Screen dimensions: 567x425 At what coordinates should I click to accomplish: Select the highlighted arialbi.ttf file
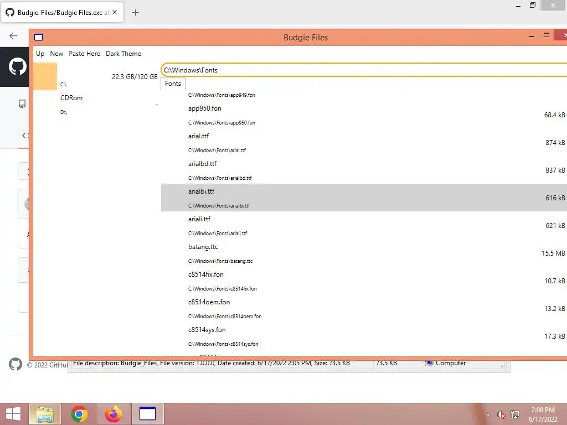click(364, 198)
